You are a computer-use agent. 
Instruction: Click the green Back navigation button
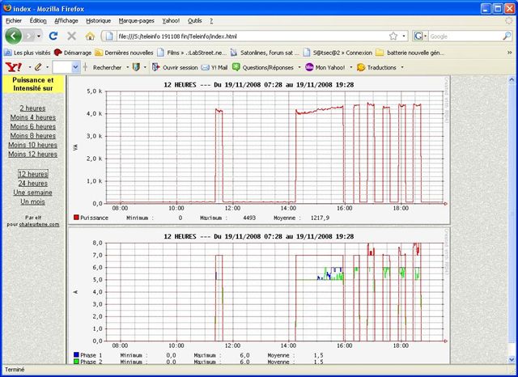tap(14, 36)
